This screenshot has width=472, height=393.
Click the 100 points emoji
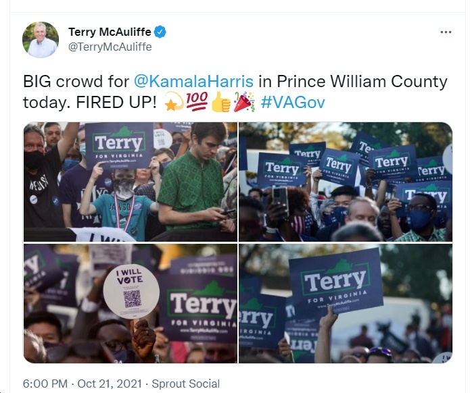coord(197,101)
